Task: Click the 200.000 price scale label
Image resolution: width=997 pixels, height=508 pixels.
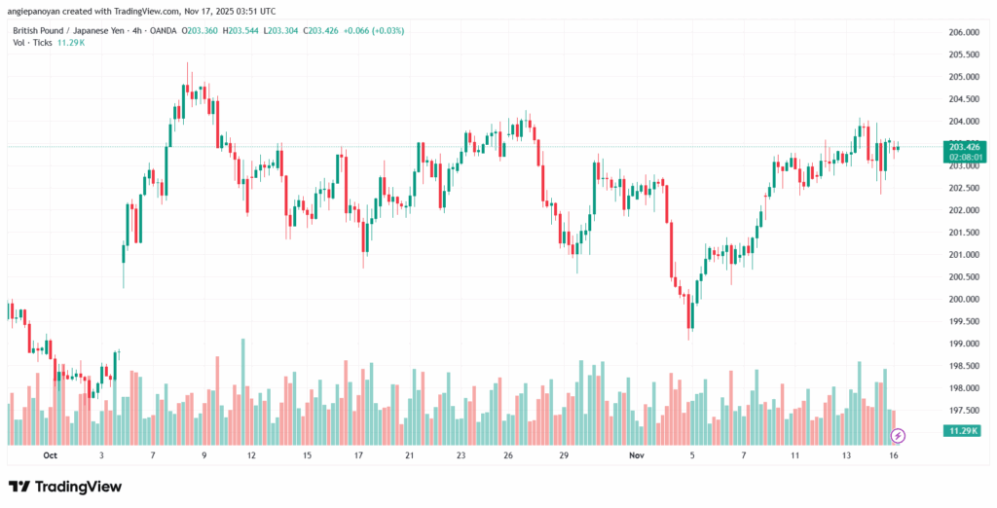Action: (962, 299)
